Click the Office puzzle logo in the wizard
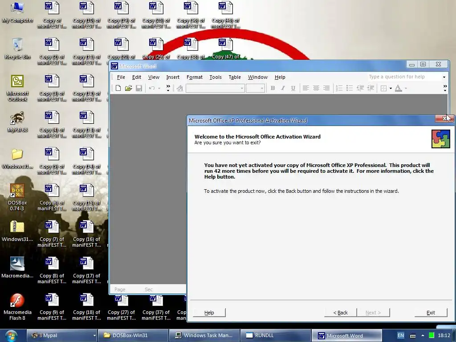 440,139
